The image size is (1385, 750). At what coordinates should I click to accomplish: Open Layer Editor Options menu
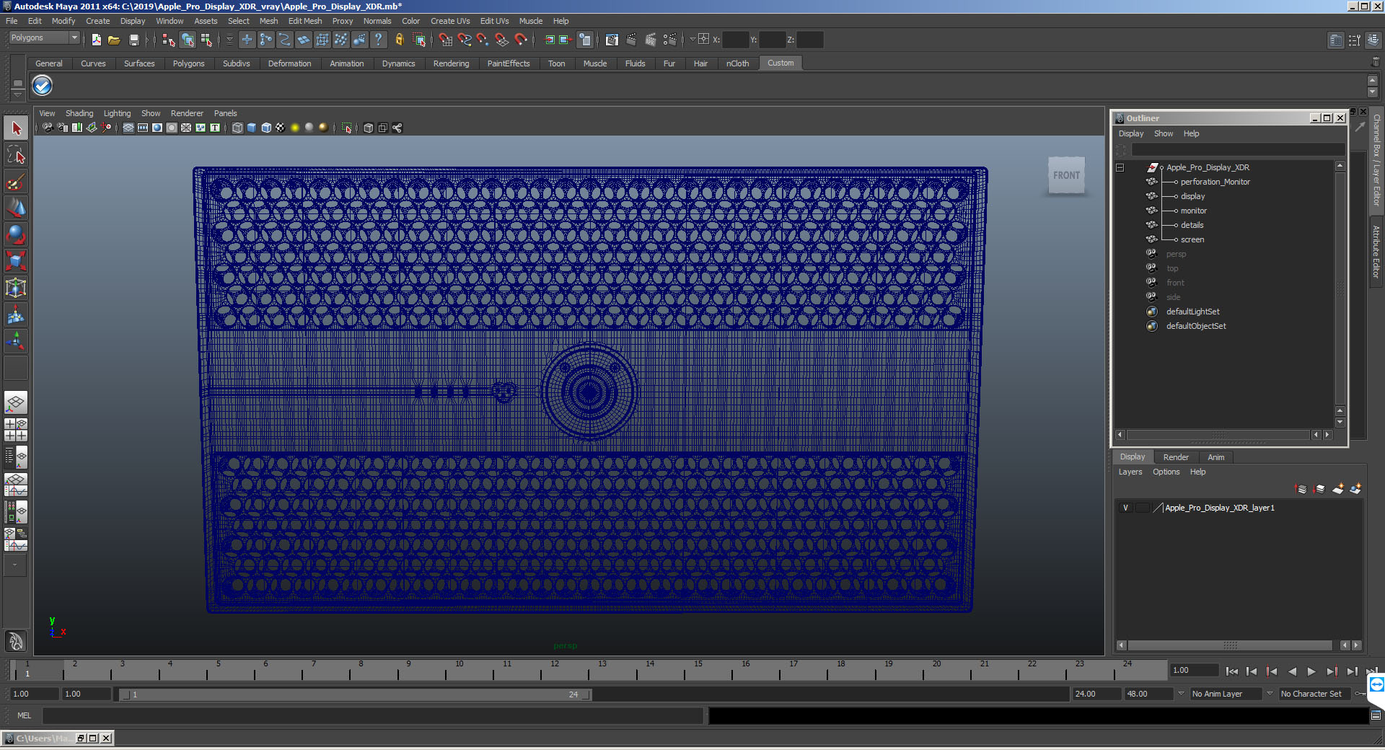pos(1166,472)
